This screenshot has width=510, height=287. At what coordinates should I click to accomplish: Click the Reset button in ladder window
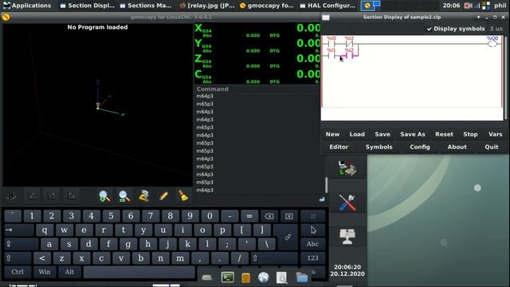coord(444,134)
